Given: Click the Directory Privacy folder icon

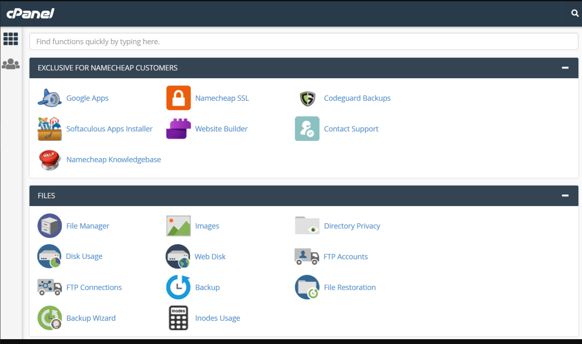Looking at the screenshot, I should click(307, 226).
